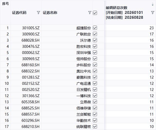Uncheck the 胜宏科技 row checkbox
Screen dimensions: 156x130
[95, 46]
